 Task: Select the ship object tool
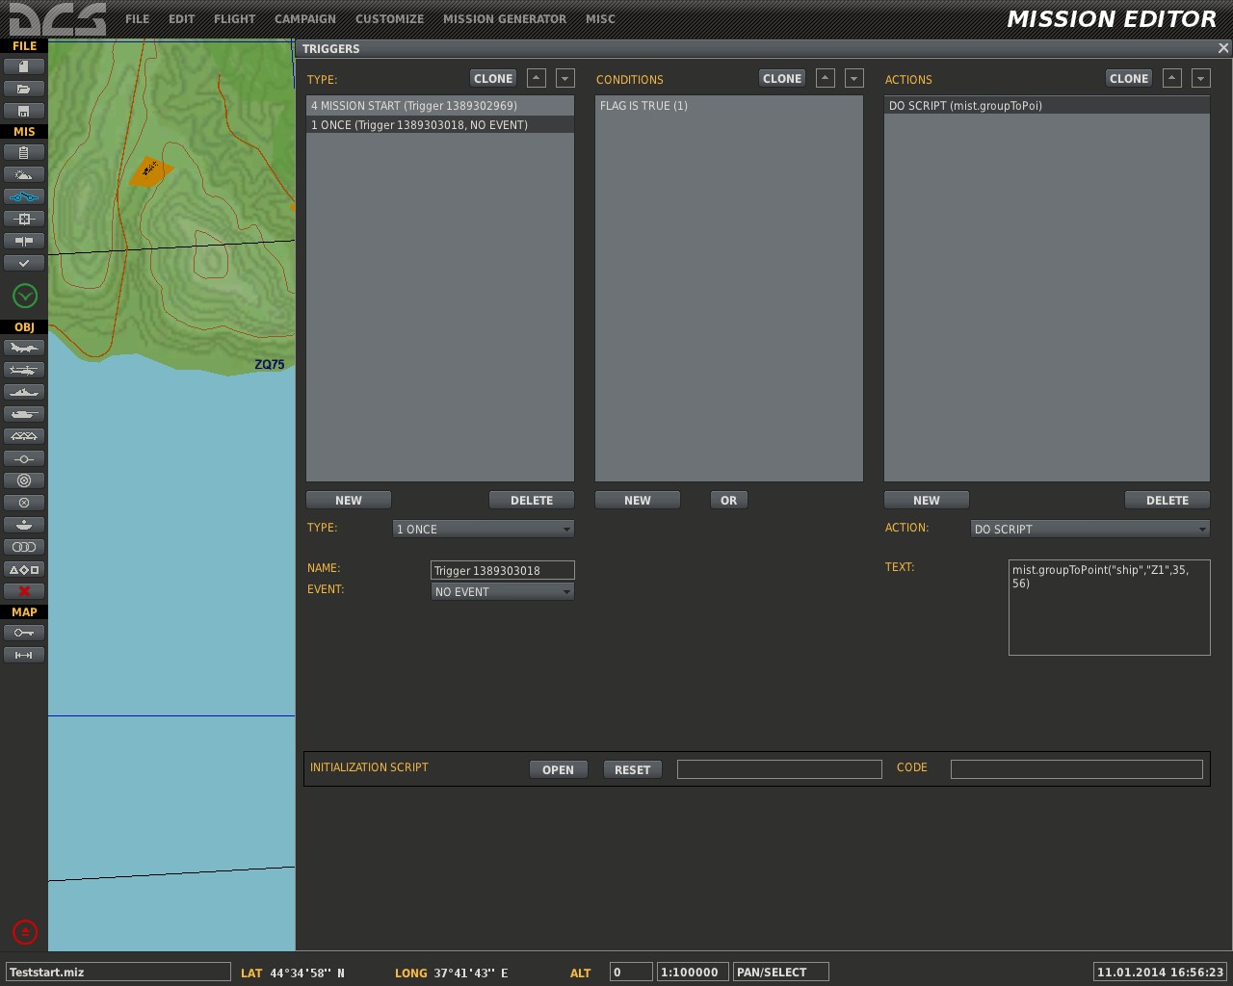pyautogui.click(x=24, y=392)
